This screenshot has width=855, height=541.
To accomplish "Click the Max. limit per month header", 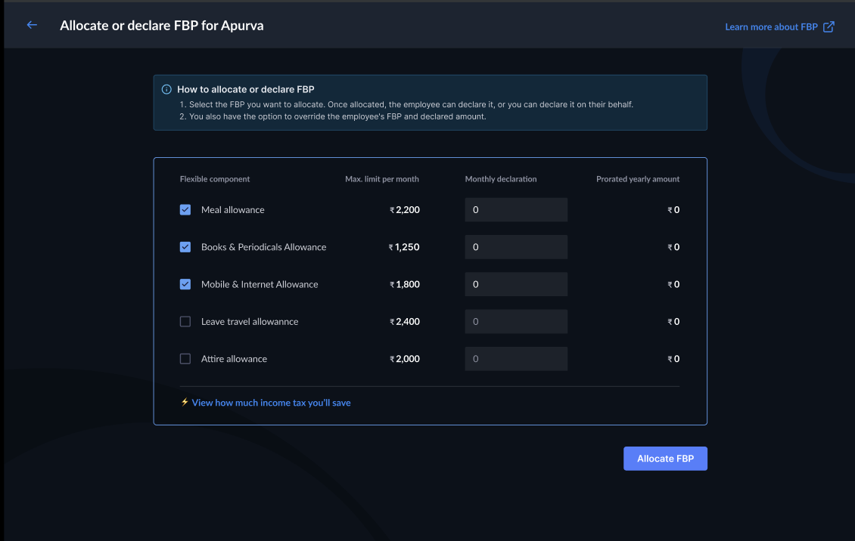I will click(381, 179).
